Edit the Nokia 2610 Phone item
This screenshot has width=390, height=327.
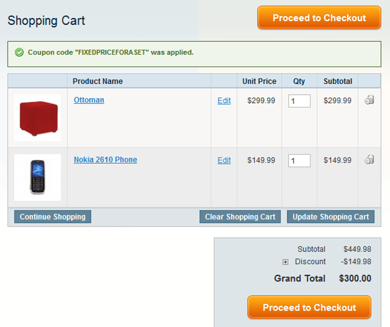click(224, 160)
